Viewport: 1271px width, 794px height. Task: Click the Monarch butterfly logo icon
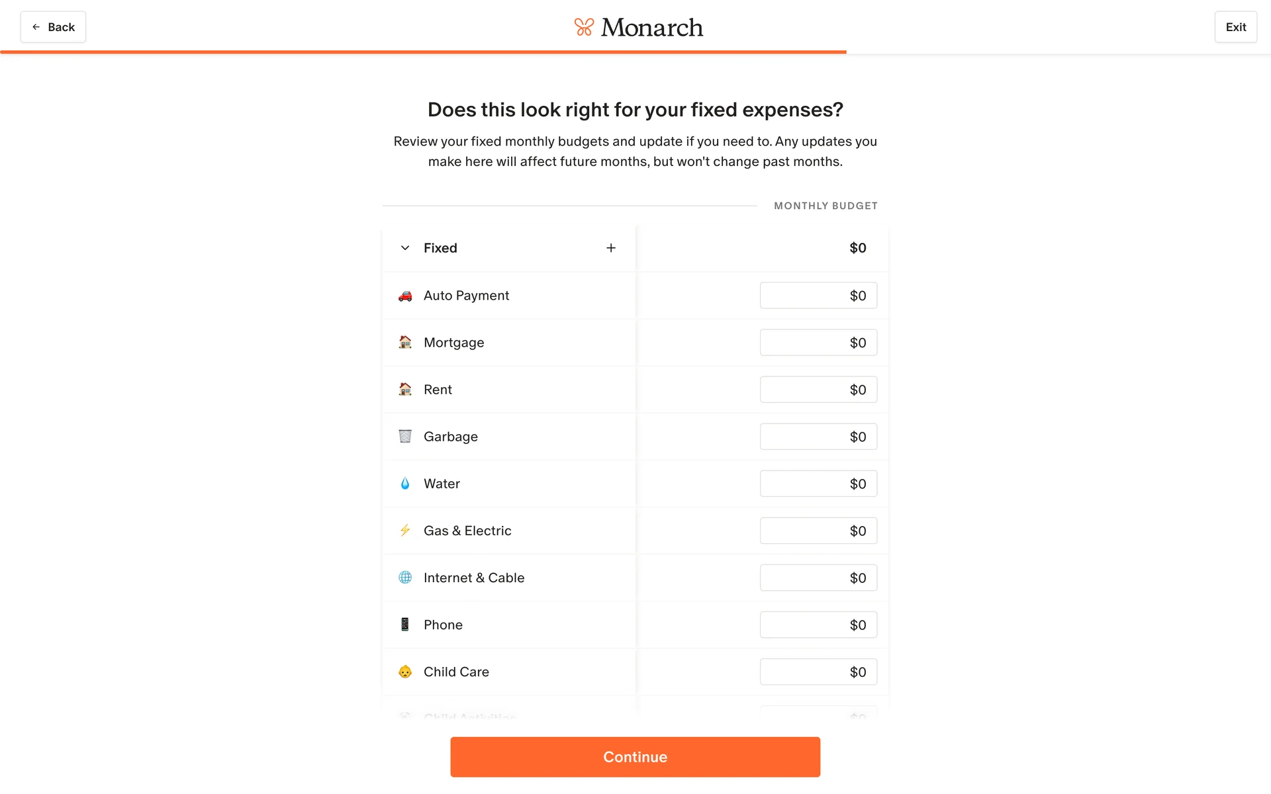tap(583, 27)
